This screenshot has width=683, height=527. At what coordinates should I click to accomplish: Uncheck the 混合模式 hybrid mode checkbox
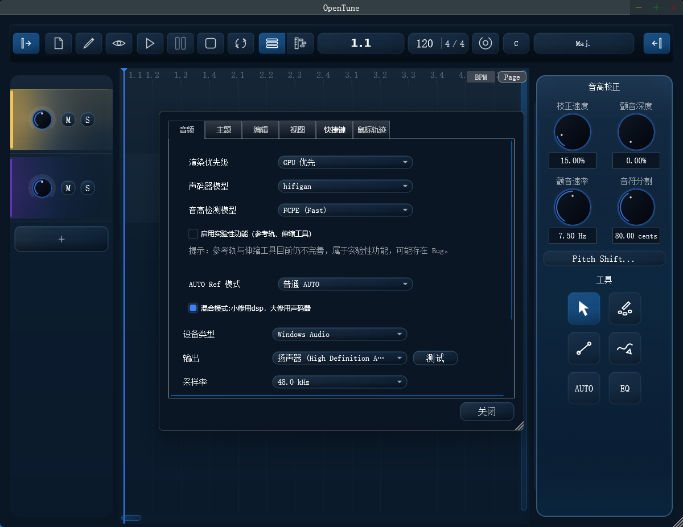click(x=193, y=308)
